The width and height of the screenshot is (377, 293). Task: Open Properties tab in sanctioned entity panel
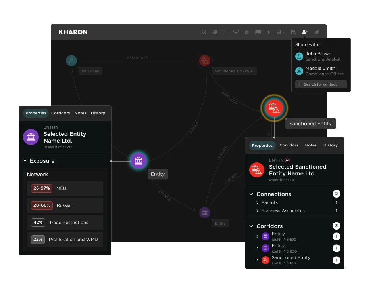(262, 145)
